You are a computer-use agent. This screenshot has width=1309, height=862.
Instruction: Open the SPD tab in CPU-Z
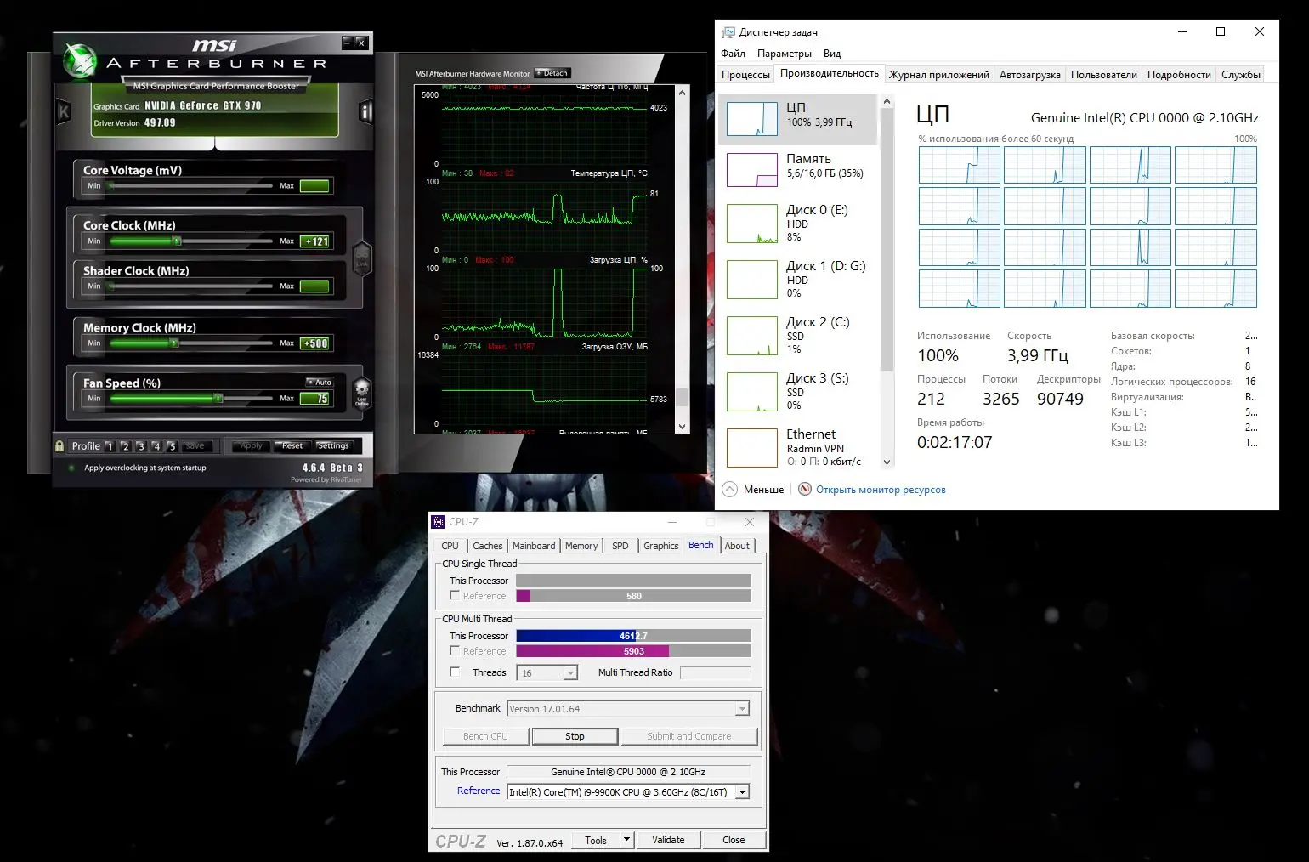coord(620,546)
